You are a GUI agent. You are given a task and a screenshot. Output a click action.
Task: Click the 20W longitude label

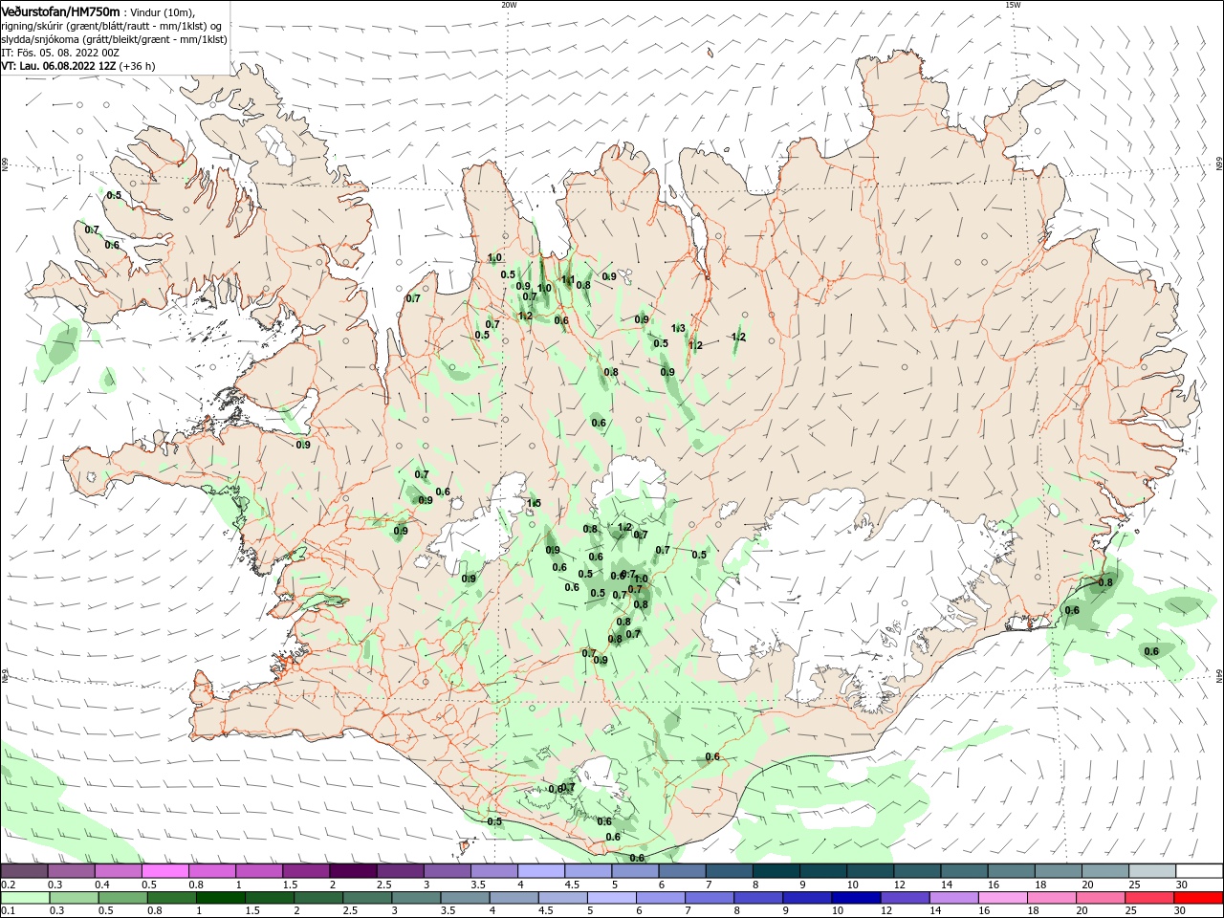(509, 5)
